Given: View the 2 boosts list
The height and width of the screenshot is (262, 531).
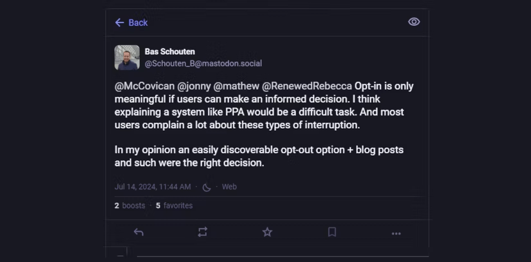Looking at the screenshot, I should (130, 205).
